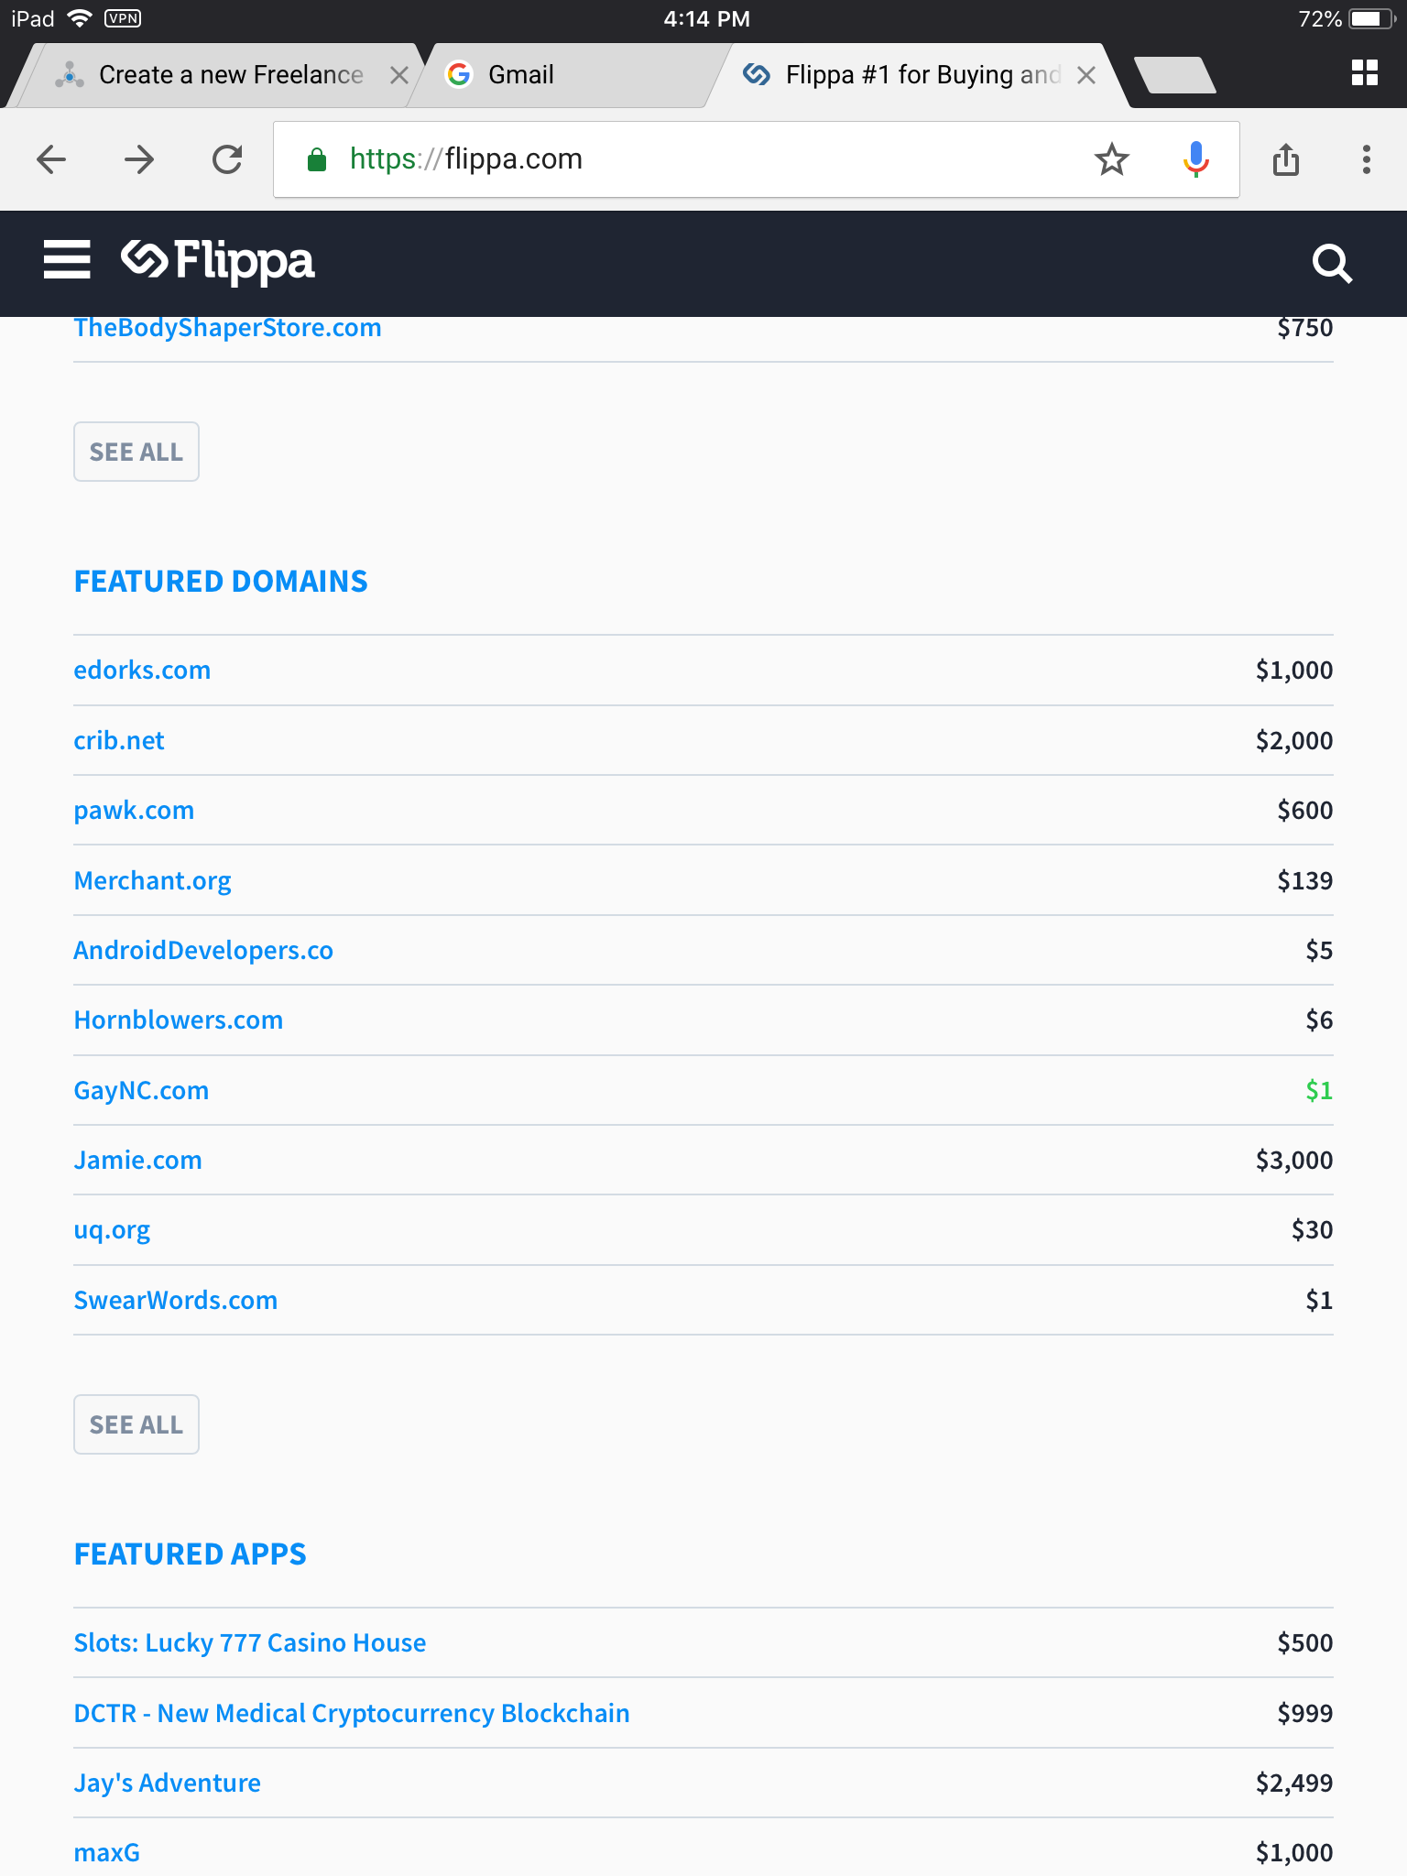Screen dimensions: 1407x1876
Task: Open Chrome's three-dot options menu
Action: pos(1366,159)
